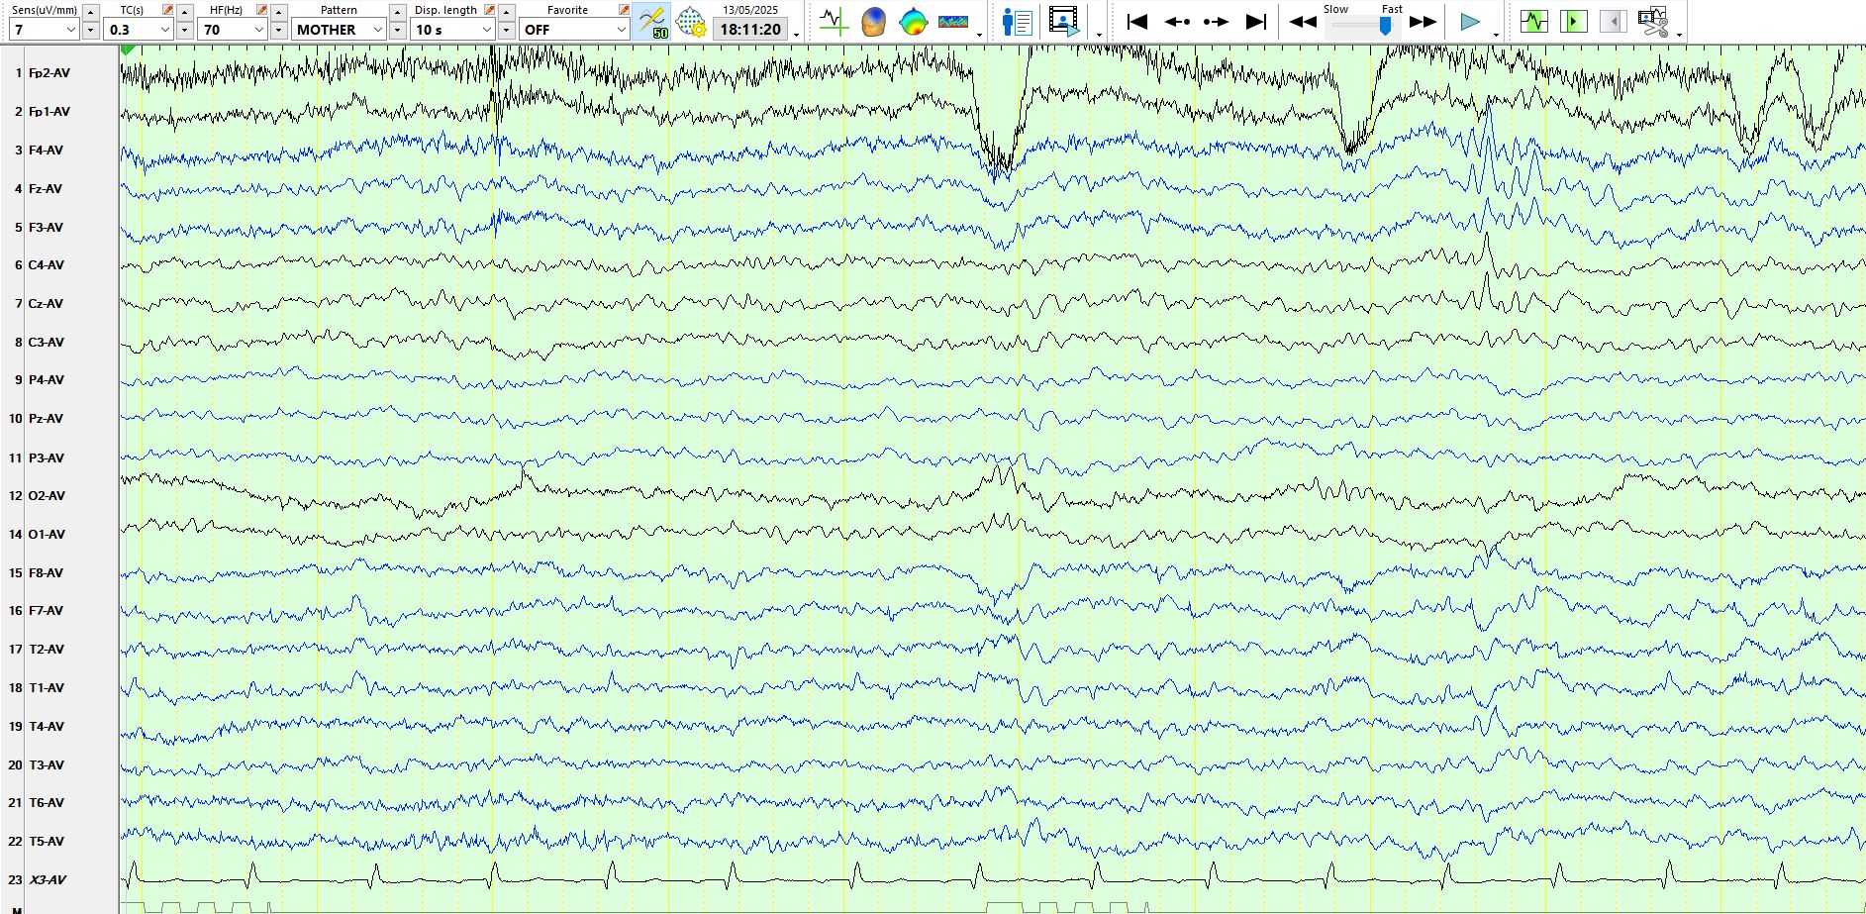Screen dimensions: 1866x914
Task: Click the 18:11:20 time display button
Action: click(750, 30)
